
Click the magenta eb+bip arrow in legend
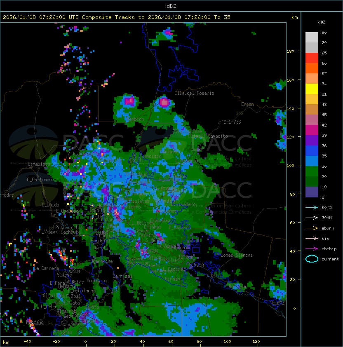click(x=312, y=249)
